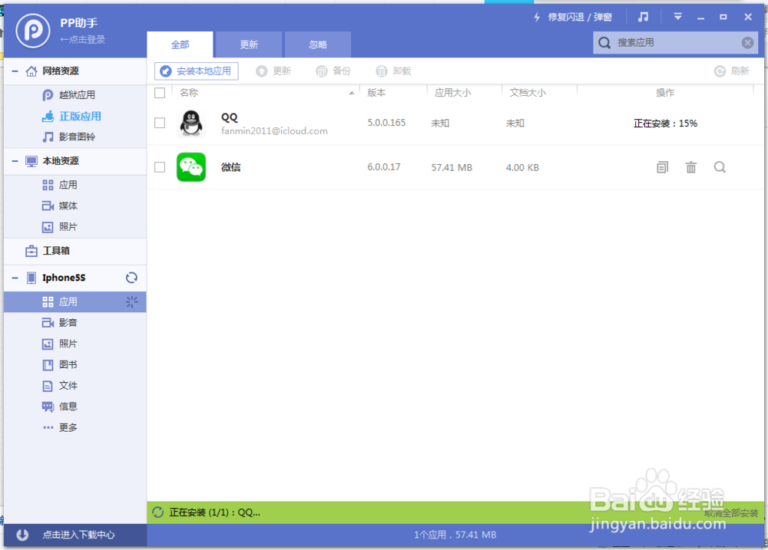This screenshot has height=550, width=768.
Task: Click the 备份 toolbar button
Action: 333,71
